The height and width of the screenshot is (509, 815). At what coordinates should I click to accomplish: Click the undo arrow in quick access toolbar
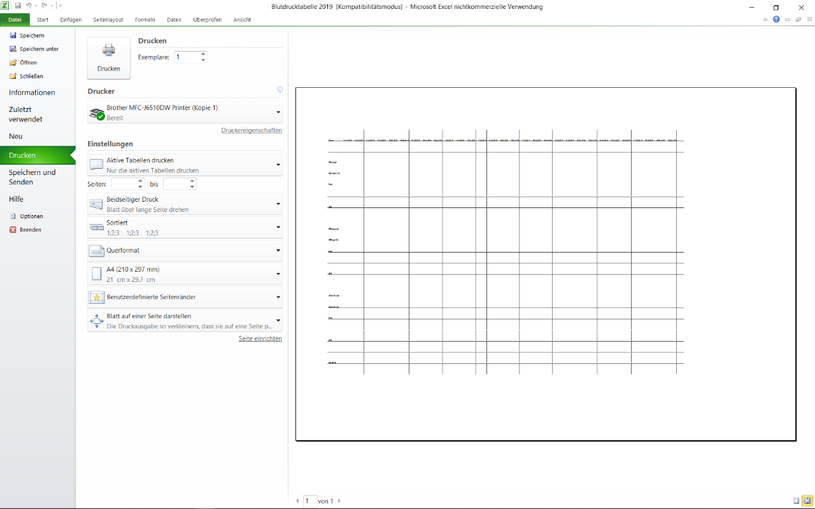pos(29,6)
